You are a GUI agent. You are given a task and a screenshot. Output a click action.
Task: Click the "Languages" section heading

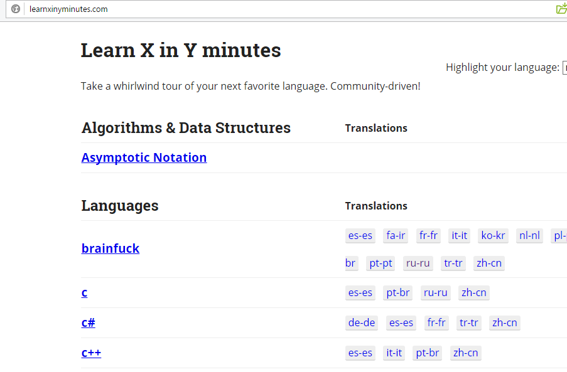(x=120, y=206)
